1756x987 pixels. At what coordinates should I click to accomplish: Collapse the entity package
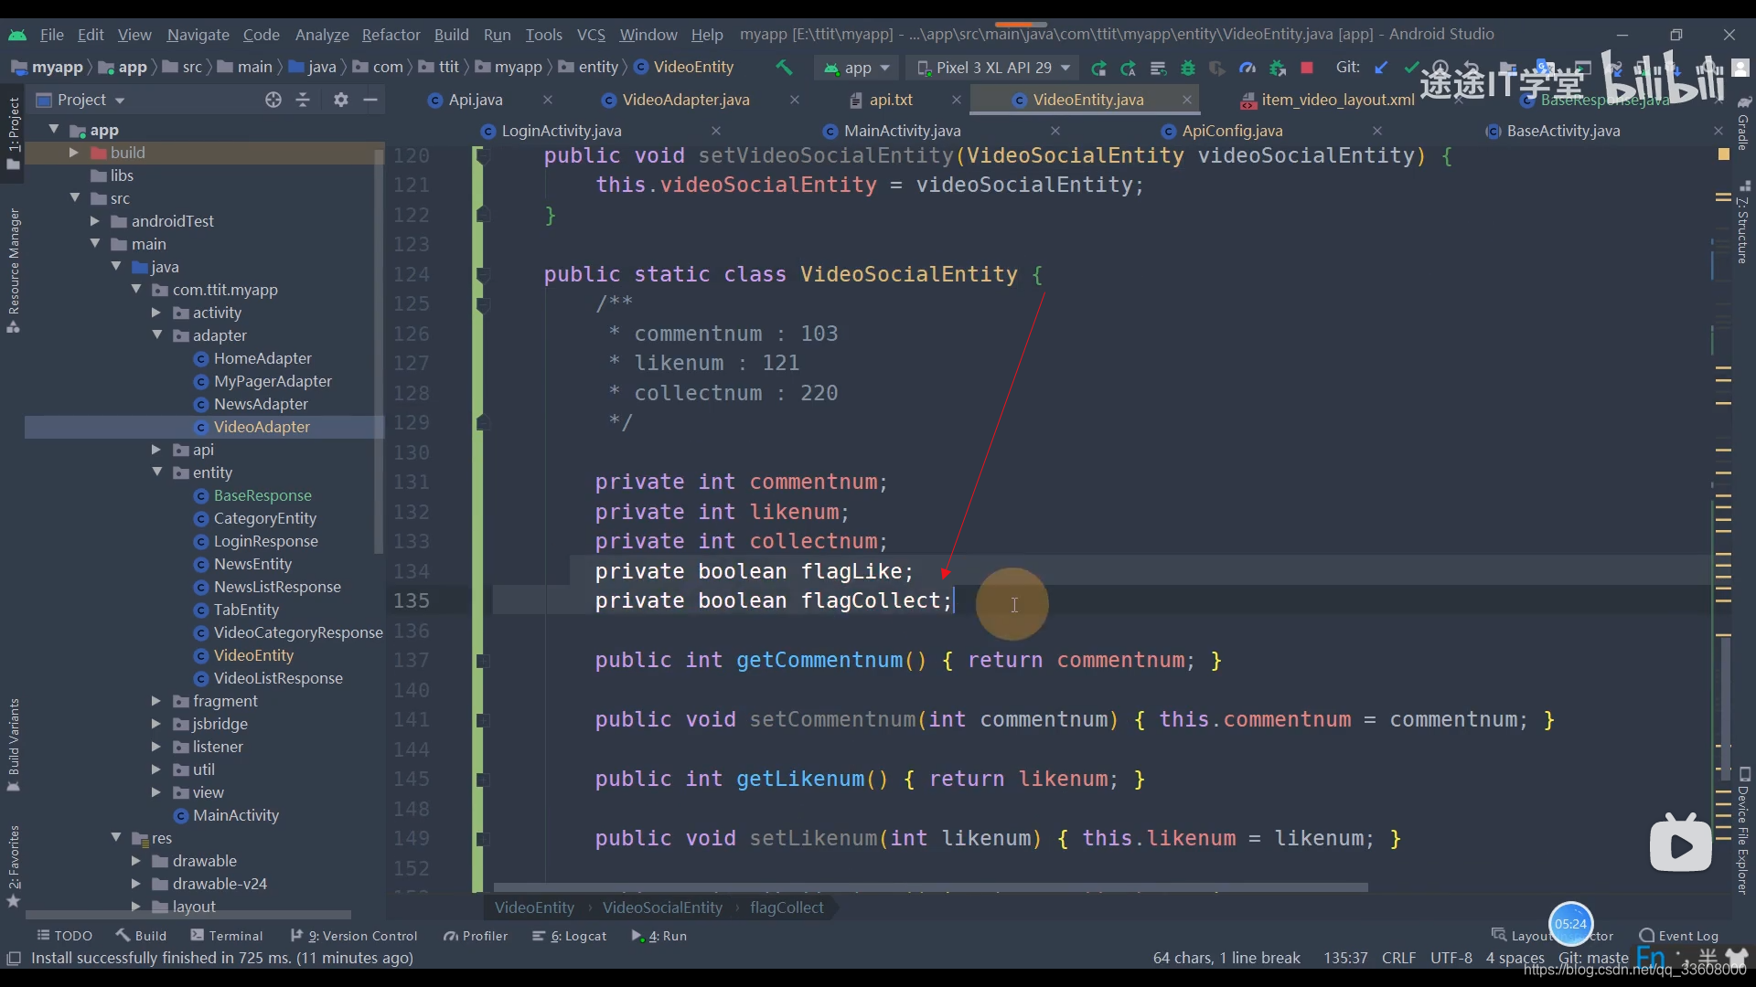(156, 472)
